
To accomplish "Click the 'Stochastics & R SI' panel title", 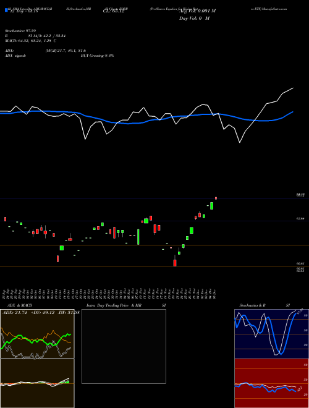I will (265, 305).
